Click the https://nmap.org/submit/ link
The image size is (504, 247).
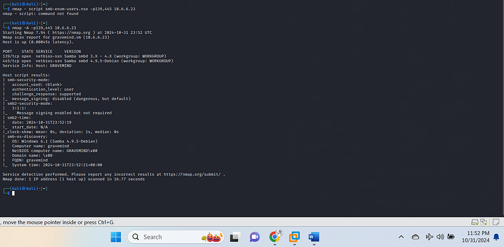point(192,174)
